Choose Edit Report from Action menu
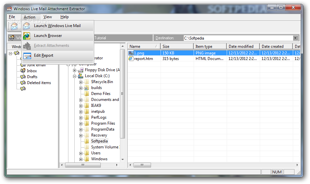The image size is (310, 184). (57, 56)
